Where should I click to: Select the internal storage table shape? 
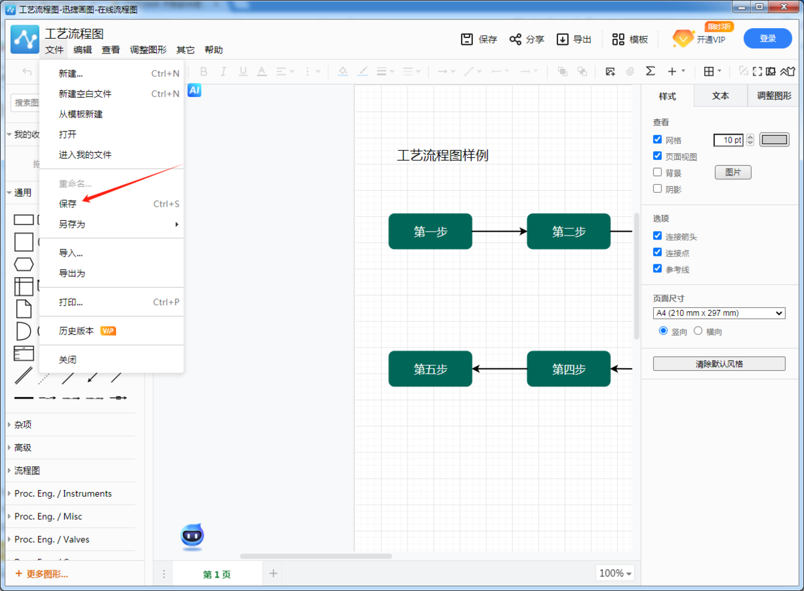tap(24, 286)
